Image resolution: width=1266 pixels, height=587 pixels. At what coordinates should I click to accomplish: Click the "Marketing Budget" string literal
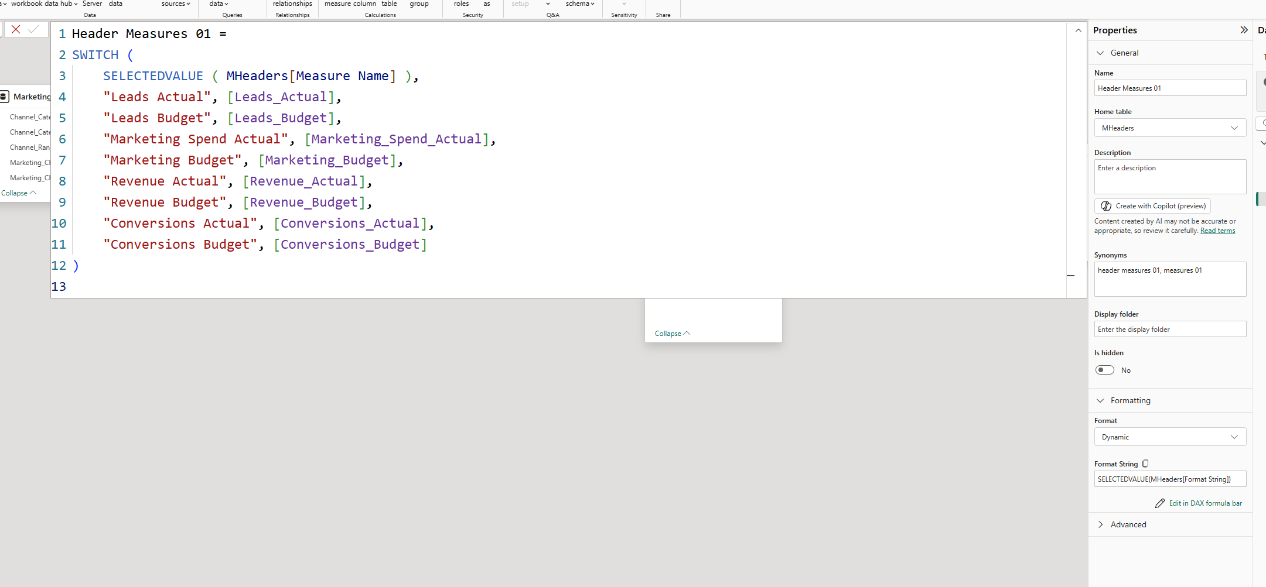point(172,160)
